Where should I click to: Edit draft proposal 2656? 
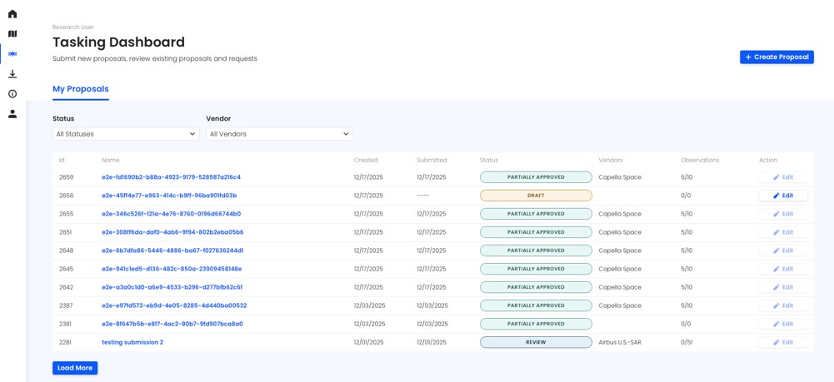(x=783, y=196)
